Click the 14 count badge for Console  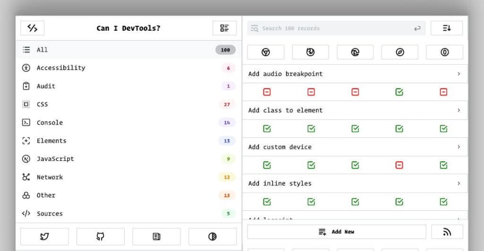tap(227, 122)
